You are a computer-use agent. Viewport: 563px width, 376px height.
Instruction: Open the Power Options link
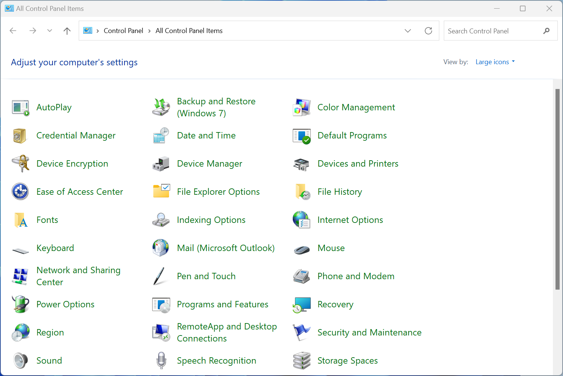[65, 305]
